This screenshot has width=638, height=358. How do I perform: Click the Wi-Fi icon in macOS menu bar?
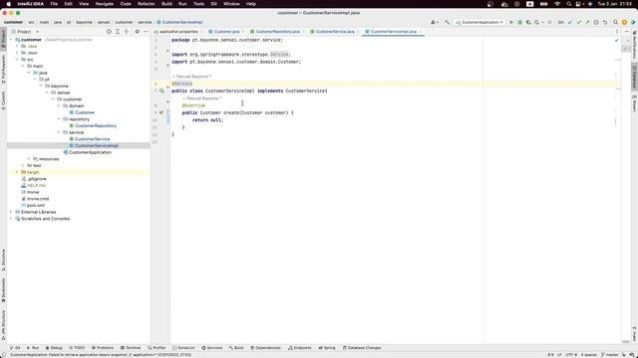point(557,4)
